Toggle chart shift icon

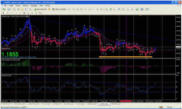click(132, 9)
